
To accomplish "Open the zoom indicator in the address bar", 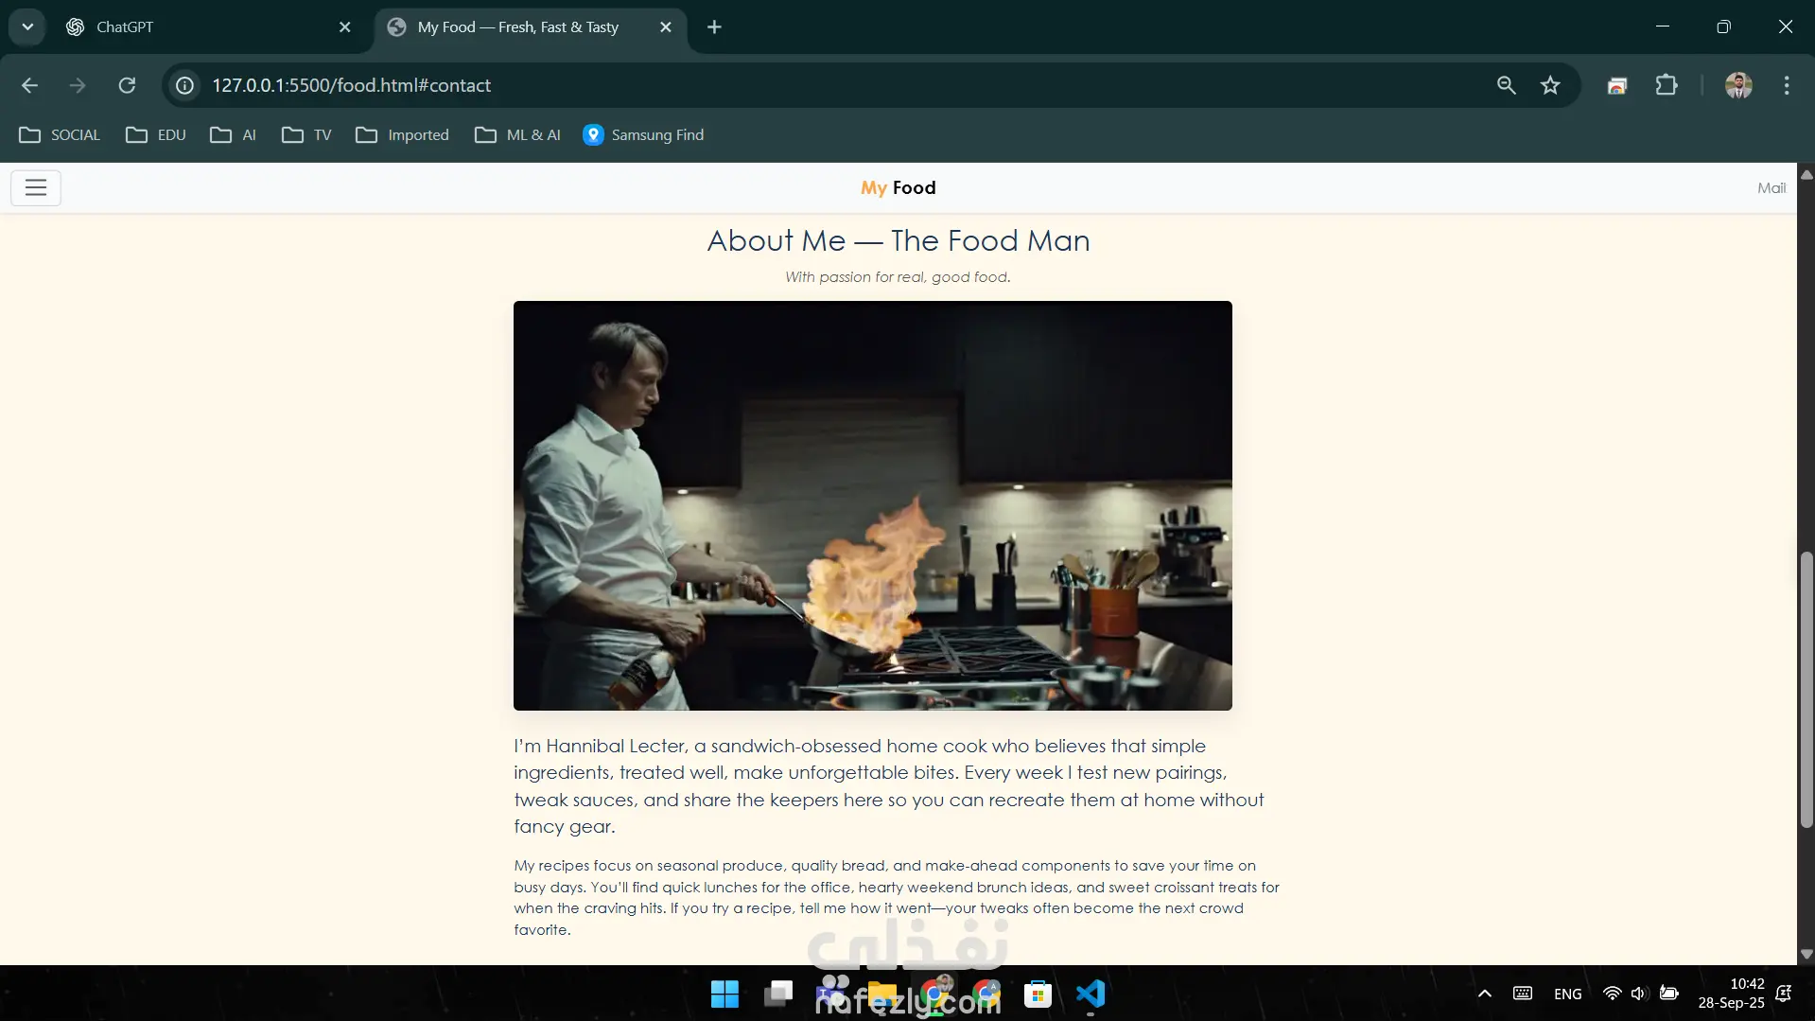I will click(x=1507, y=85).
